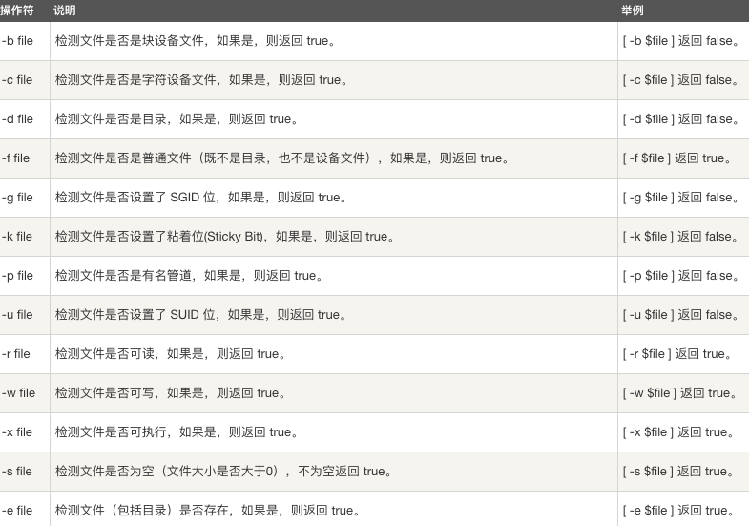Click the '举例' column header
The image size is (749, 526).
pyautogui.click(x=632, y=11)
